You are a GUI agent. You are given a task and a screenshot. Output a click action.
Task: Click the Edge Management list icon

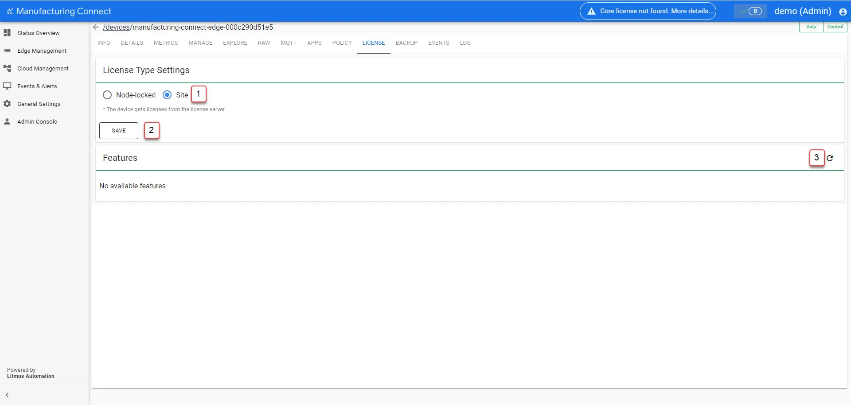pyautogui.click(x=7, y=51)
